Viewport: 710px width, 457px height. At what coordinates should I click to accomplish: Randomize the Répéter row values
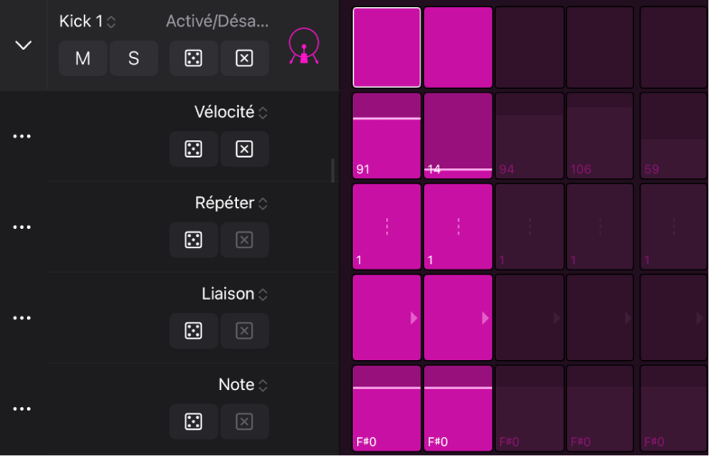click(194, 240)
